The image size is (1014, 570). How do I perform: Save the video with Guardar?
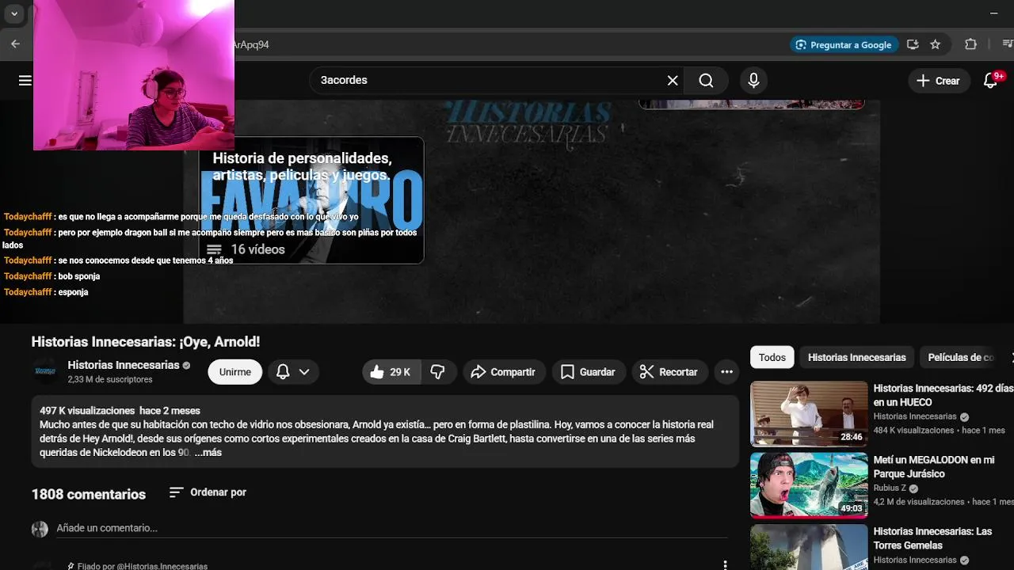pos(588,372)
